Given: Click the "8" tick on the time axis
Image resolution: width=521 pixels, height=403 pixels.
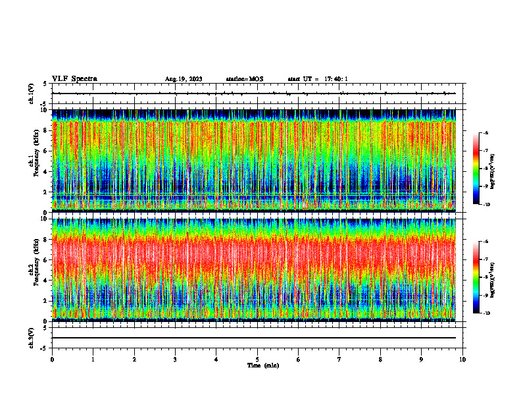Looking at the screenshot, I should (x=380, y=360).
